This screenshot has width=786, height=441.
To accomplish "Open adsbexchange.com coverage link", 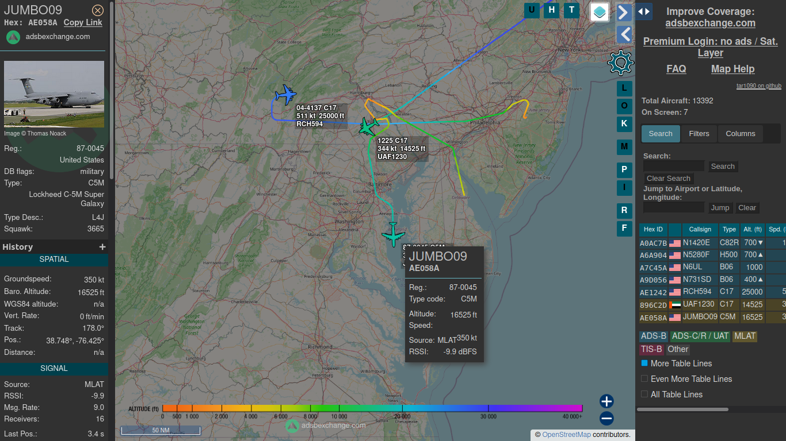I will (711, 23).
